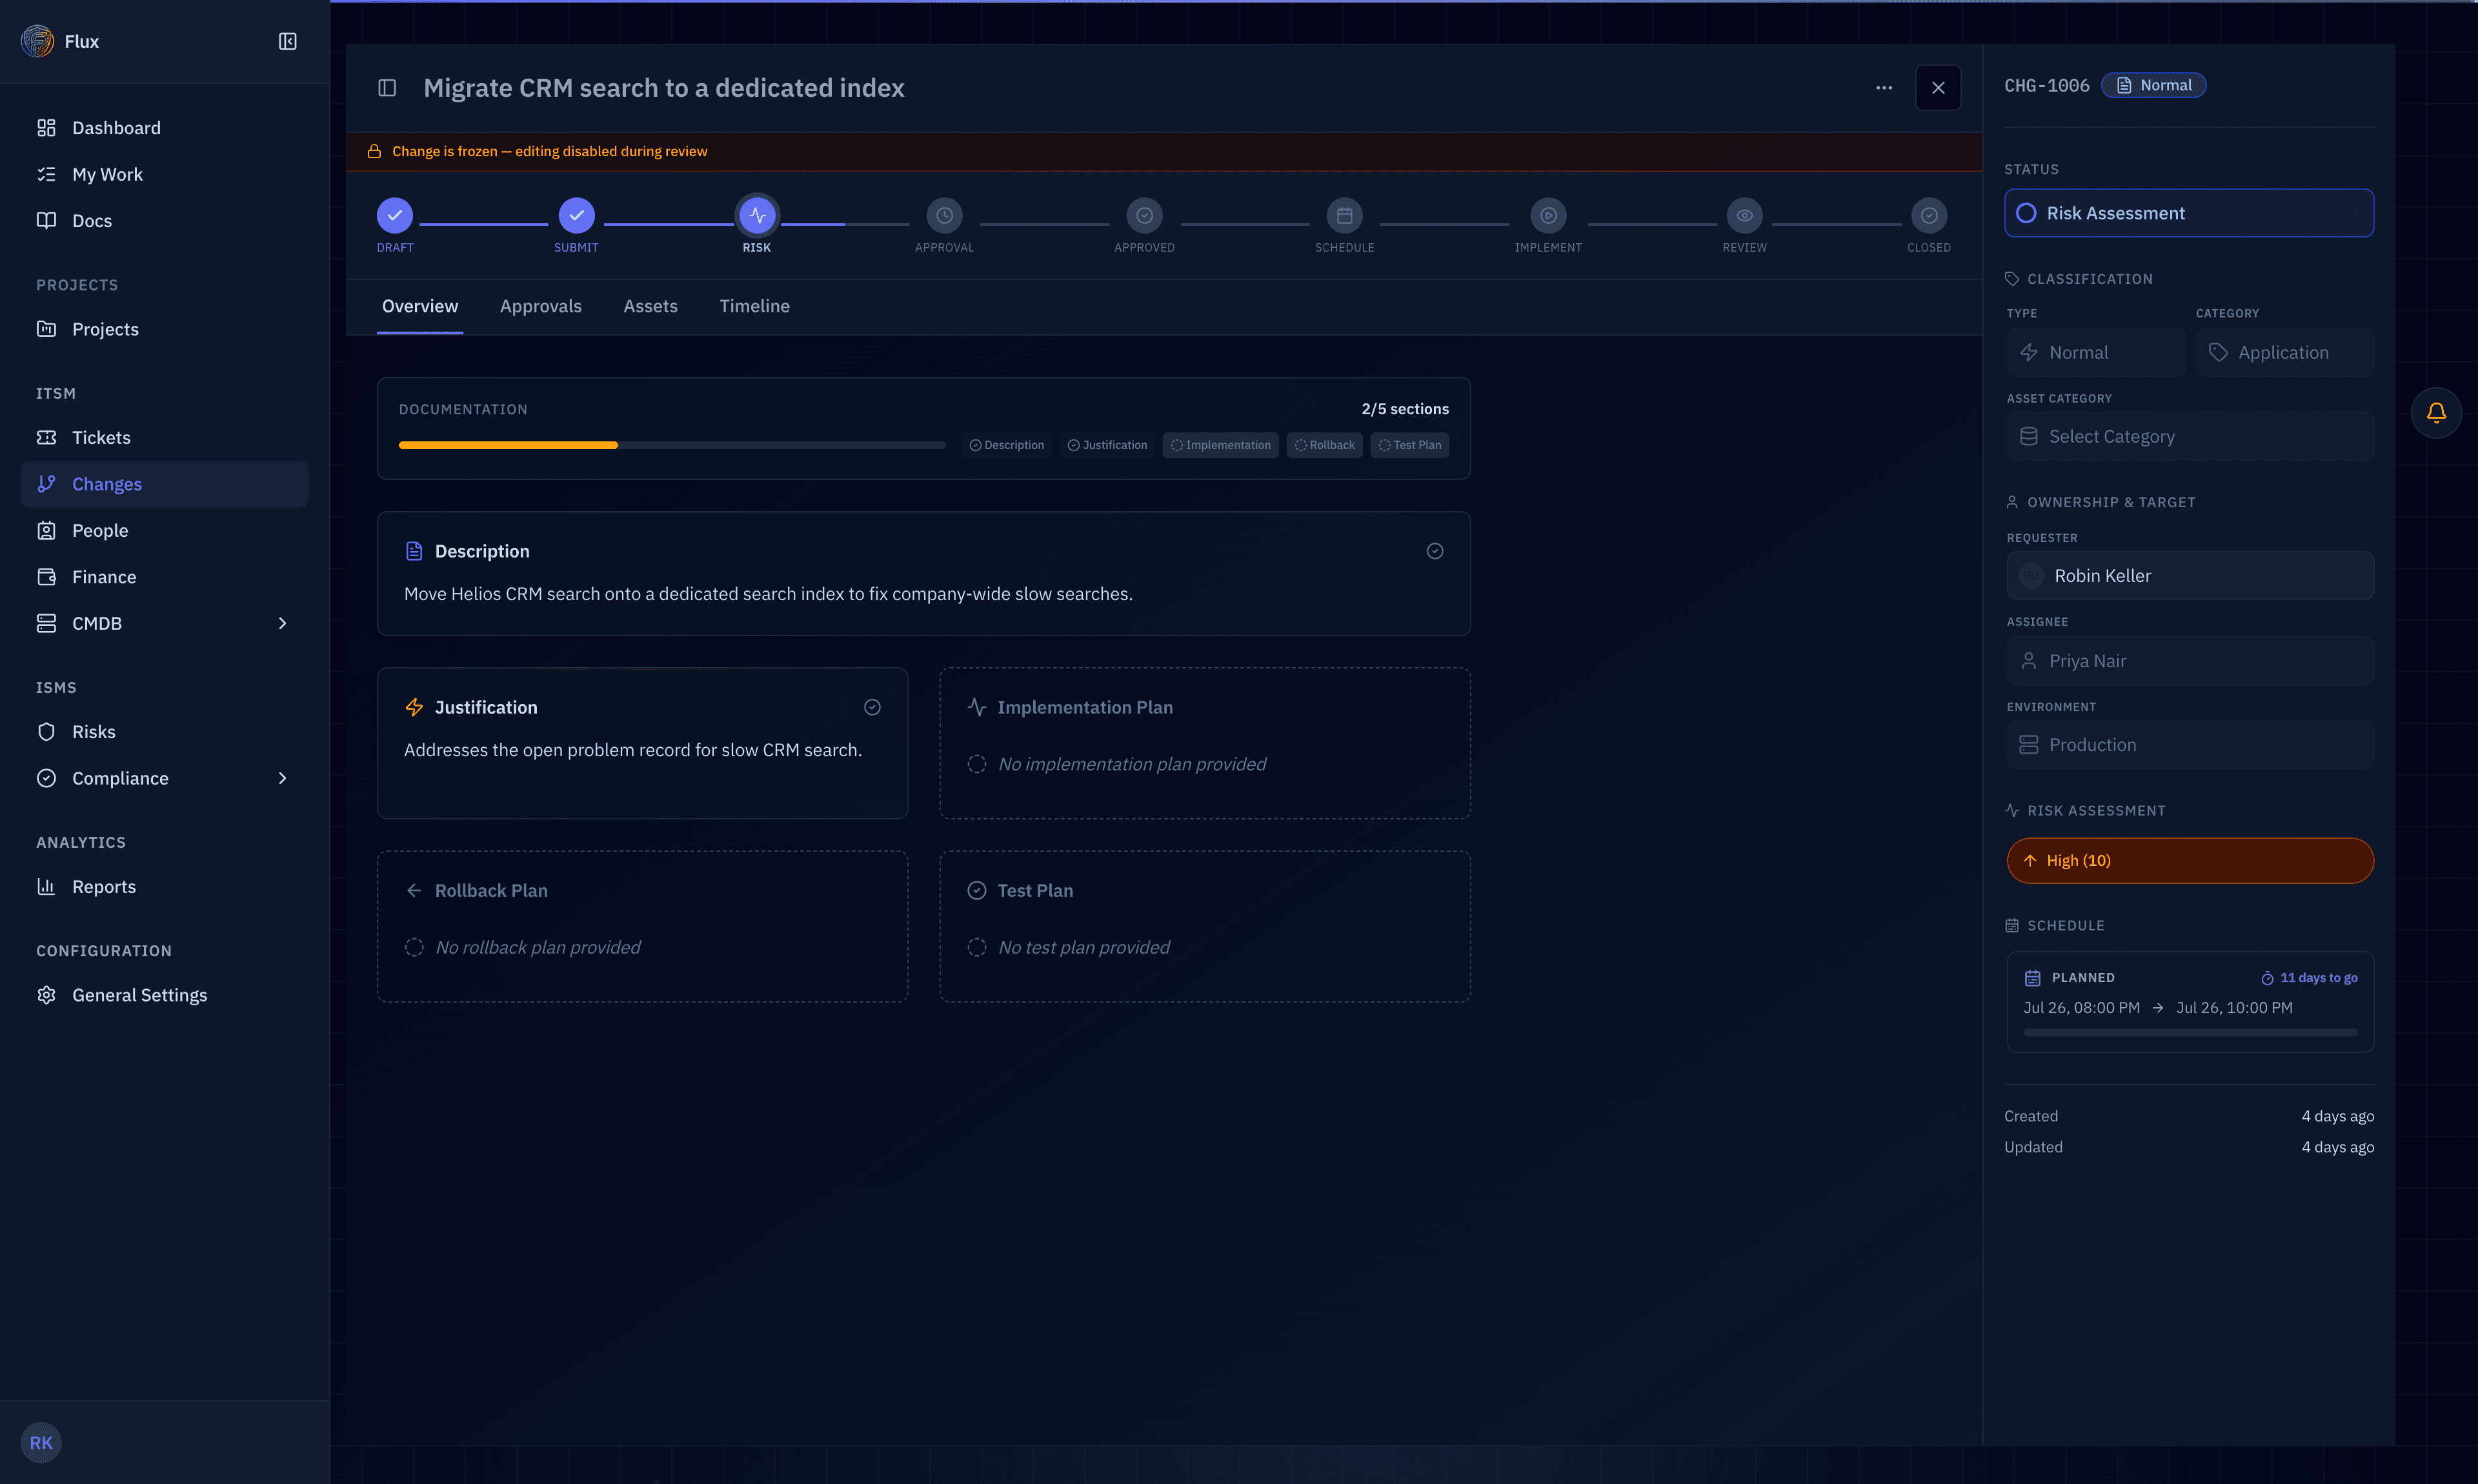Click the High (10) risk badge
Viewport: 2478px width, 1484px height.
(x=2190, y=861)
